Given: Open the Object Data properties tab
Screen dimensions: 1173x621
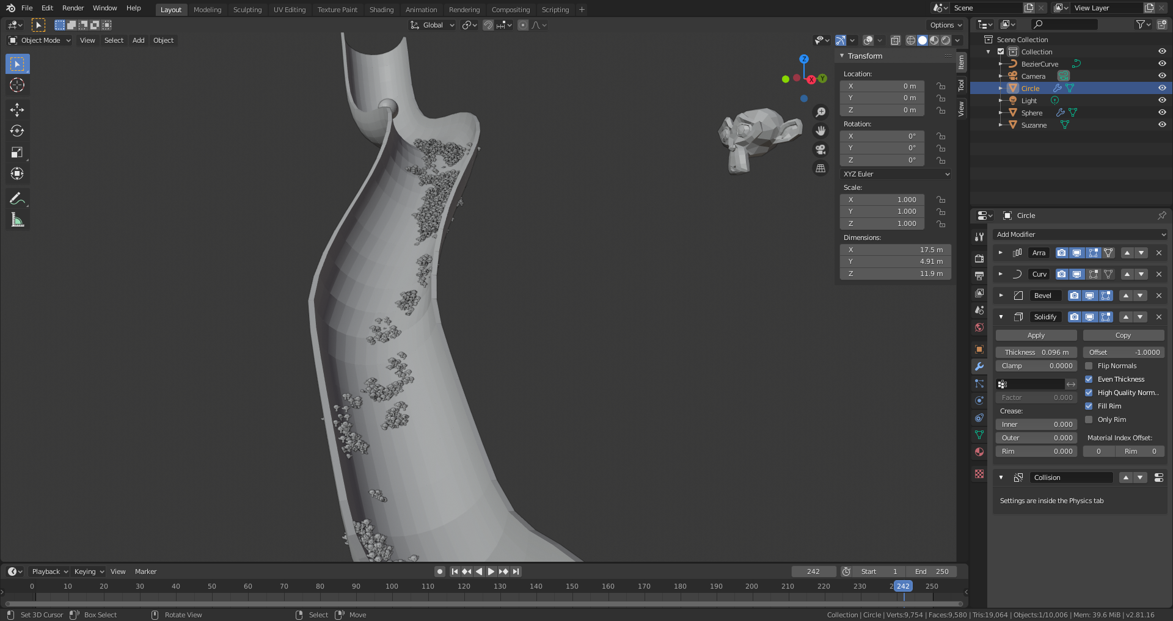Looking at the screenshot, I should pyautogui.click(x=979, y=435).
